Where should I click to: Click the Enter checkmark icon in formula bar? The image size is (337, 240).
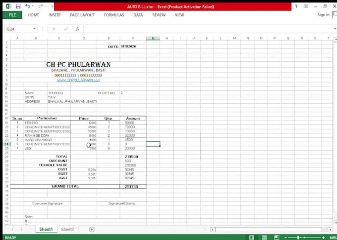tap(66, 29)
